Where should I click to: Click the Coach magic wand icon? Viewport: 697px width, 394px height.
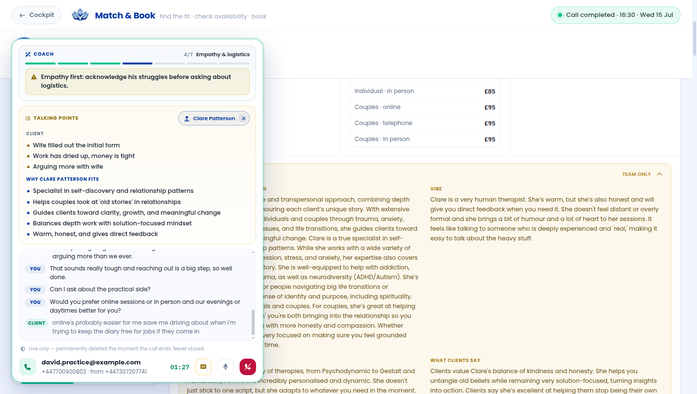[x=28, y=54]
